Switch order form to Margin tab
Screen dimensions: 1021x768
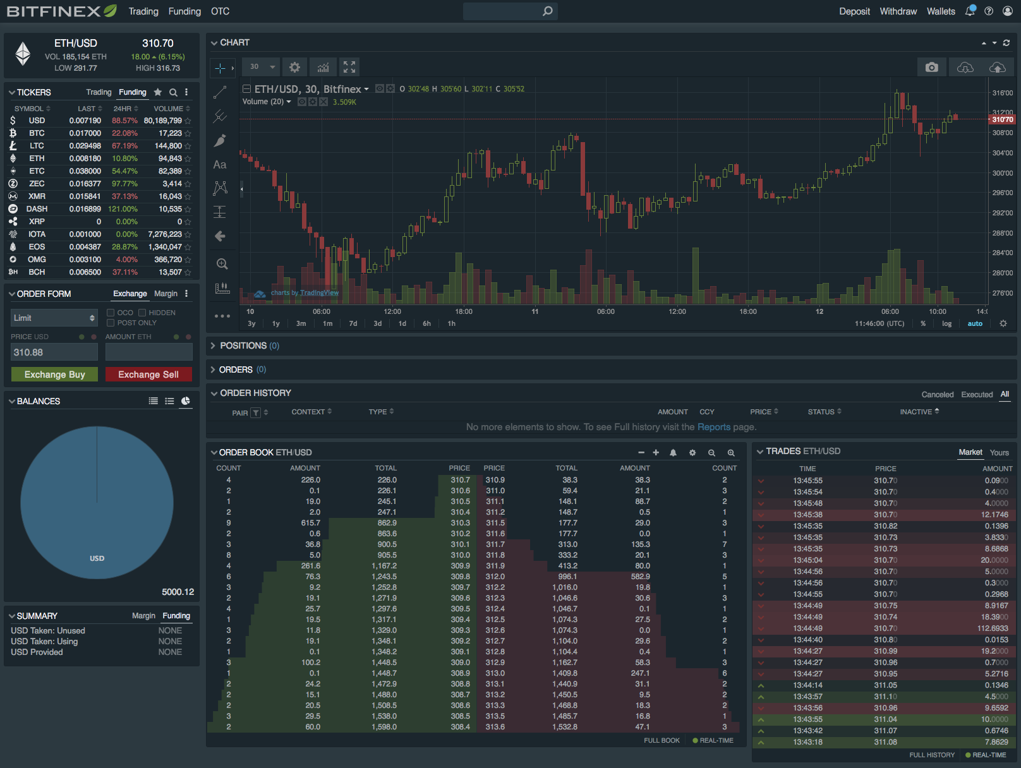[166, 294]
